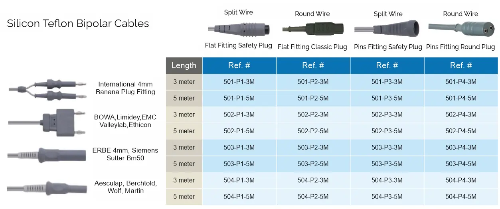Click the Flat Fitting Safety Plug image

tap(239, 29)
